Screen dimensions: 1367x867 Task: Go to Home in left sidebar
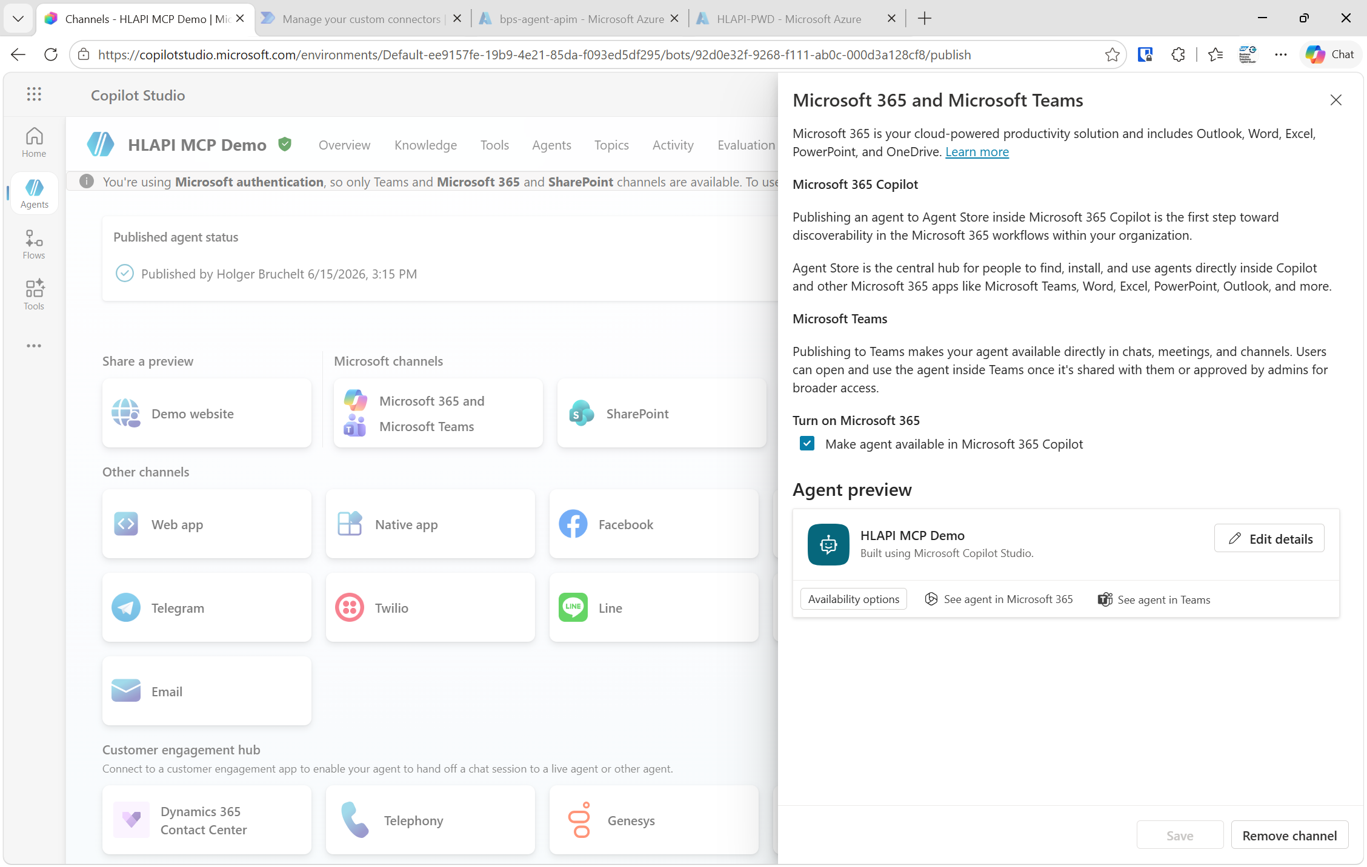[x=34, y=143]
